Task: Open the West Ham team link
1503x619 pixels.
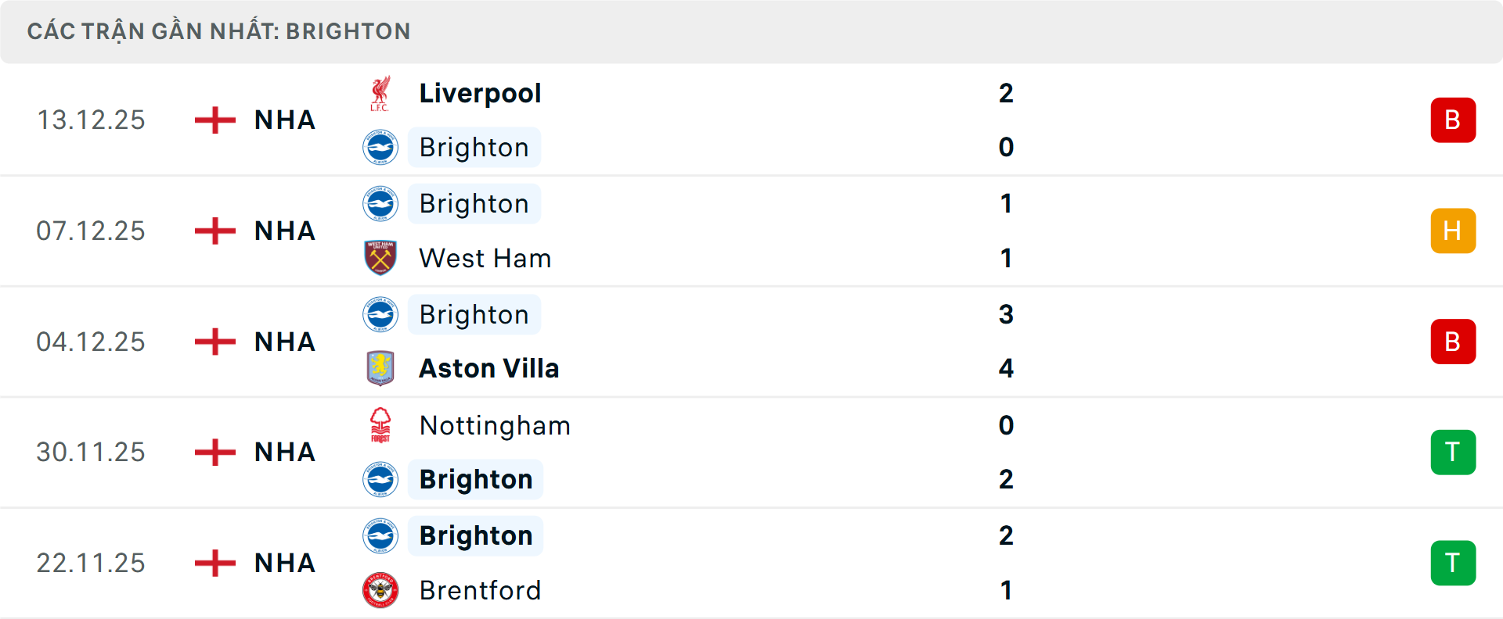Action: [485, 258]
